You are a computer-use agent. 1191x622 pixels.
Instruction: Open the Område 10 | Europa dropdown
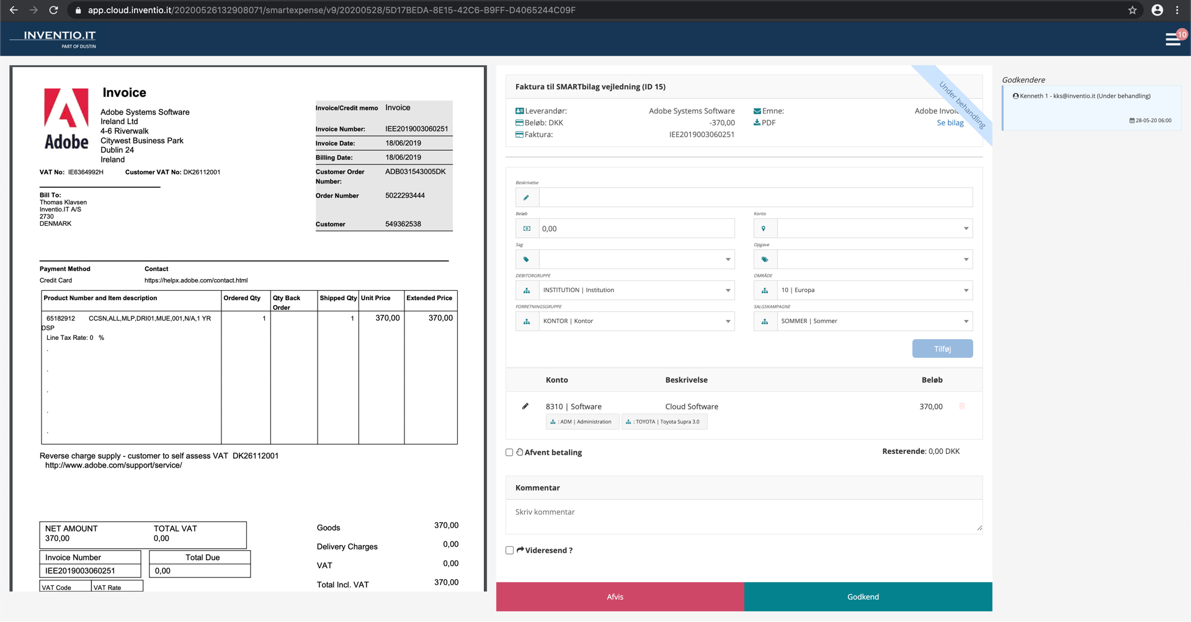pos(875,290)
